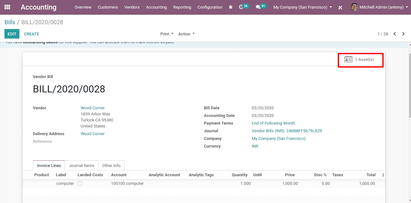The height and width of the screenshot is (203, 411).
Task: Open INR currency link
Action: [255, 146]
